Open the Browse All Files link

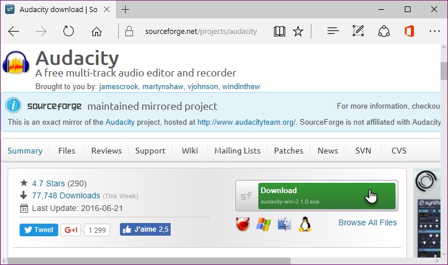pyautogui.click(x=367, y=222)
